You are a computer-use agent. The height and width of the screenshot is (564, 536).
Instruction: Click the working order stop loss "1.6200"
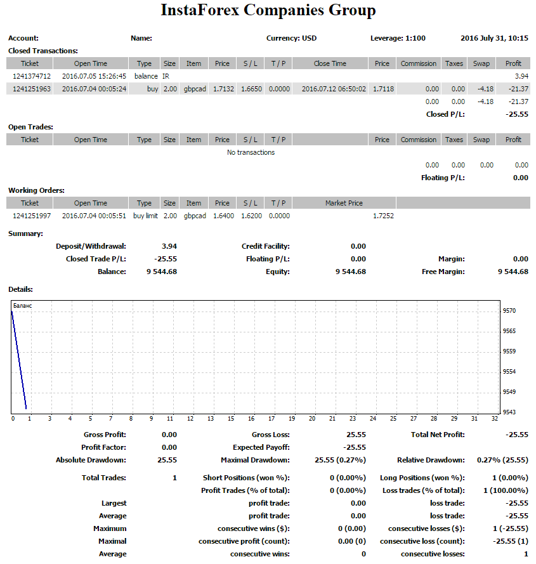pyautogui.click(x=251, y=216)
